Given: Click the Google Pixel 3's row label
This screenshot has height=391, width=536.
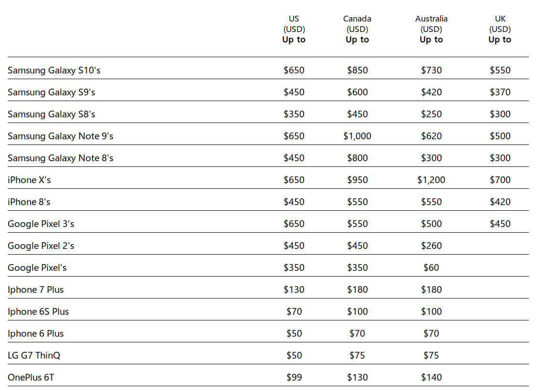Looking at the screenshot, I should click(x=41, y=224).
